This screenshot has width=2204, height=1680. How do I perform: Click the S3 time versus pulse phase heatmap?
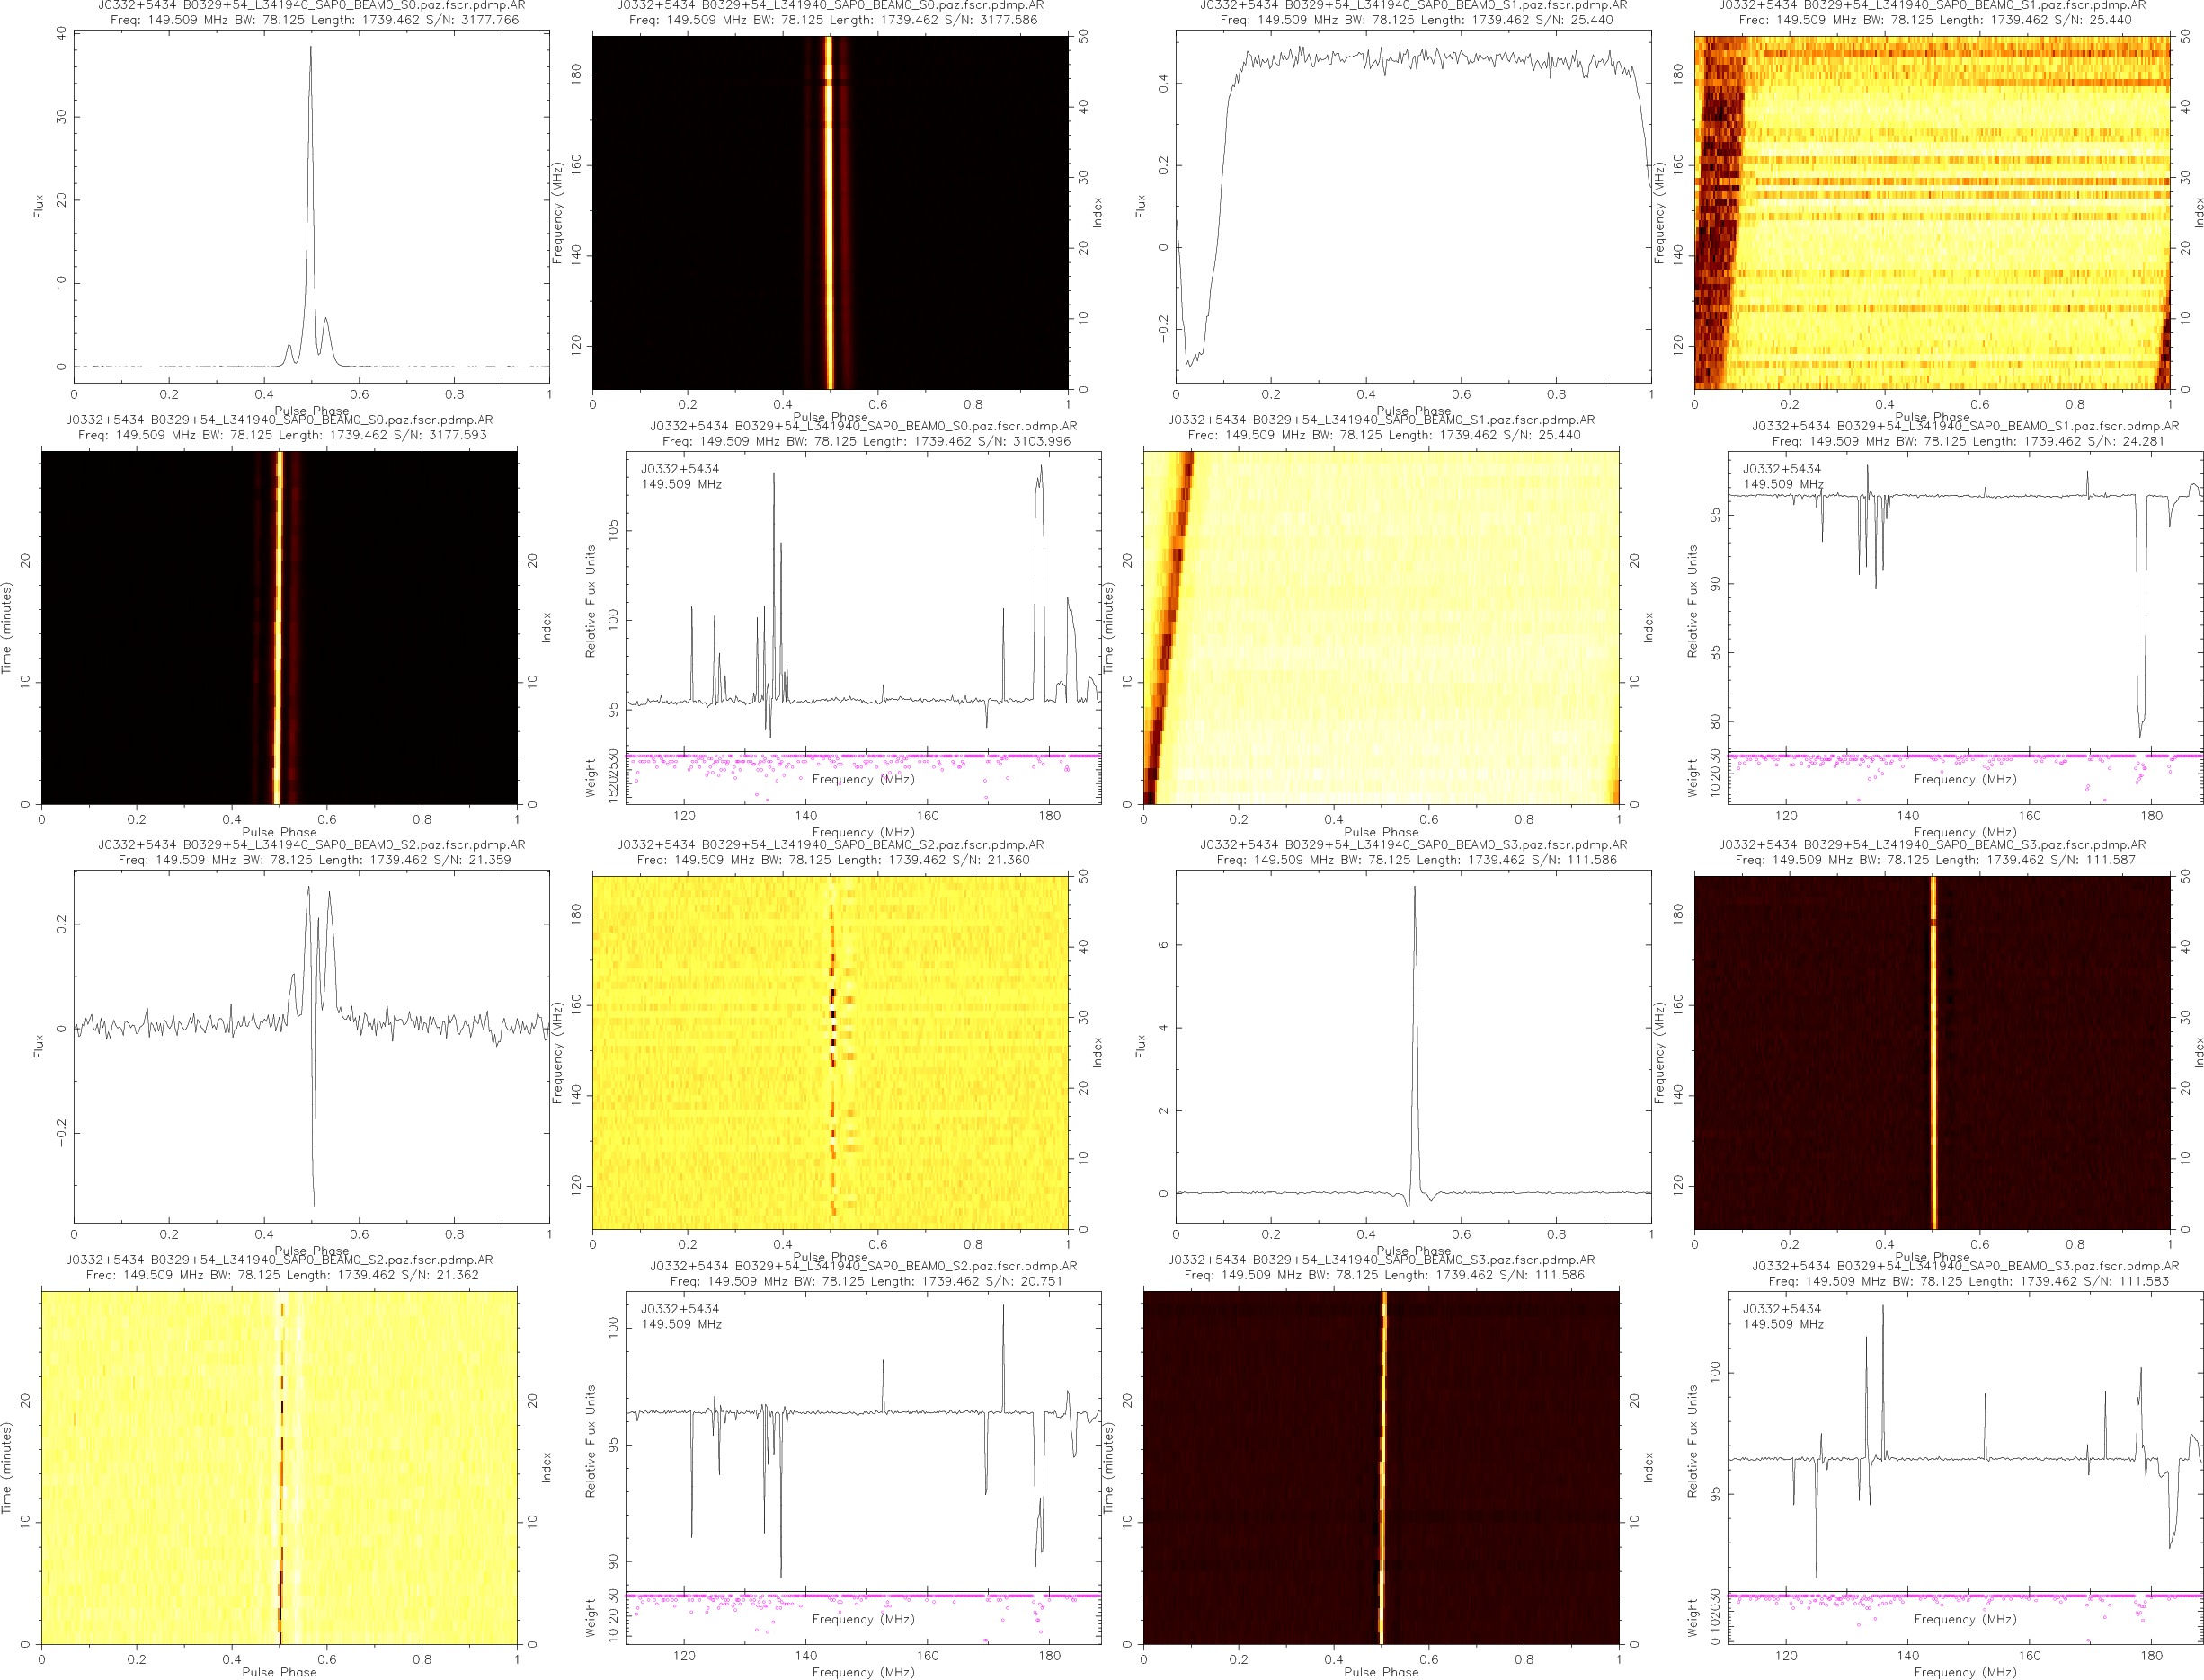[x=1381, y=1467]
